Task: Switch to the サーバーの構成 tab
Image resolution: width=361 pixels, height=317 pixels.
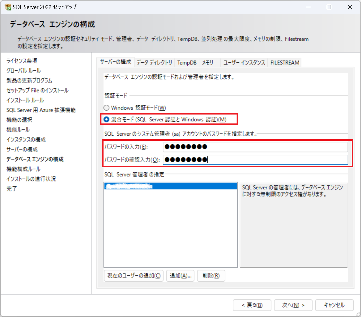Action: tap(116, 62)
